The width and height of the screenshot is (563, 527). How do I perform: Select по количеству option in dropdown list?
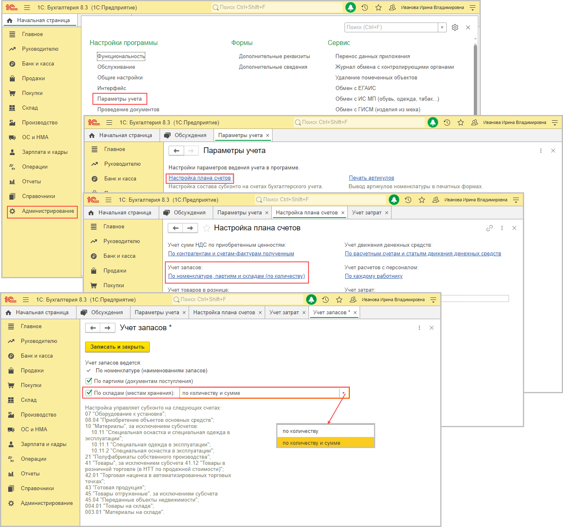(x=326, y=431)
